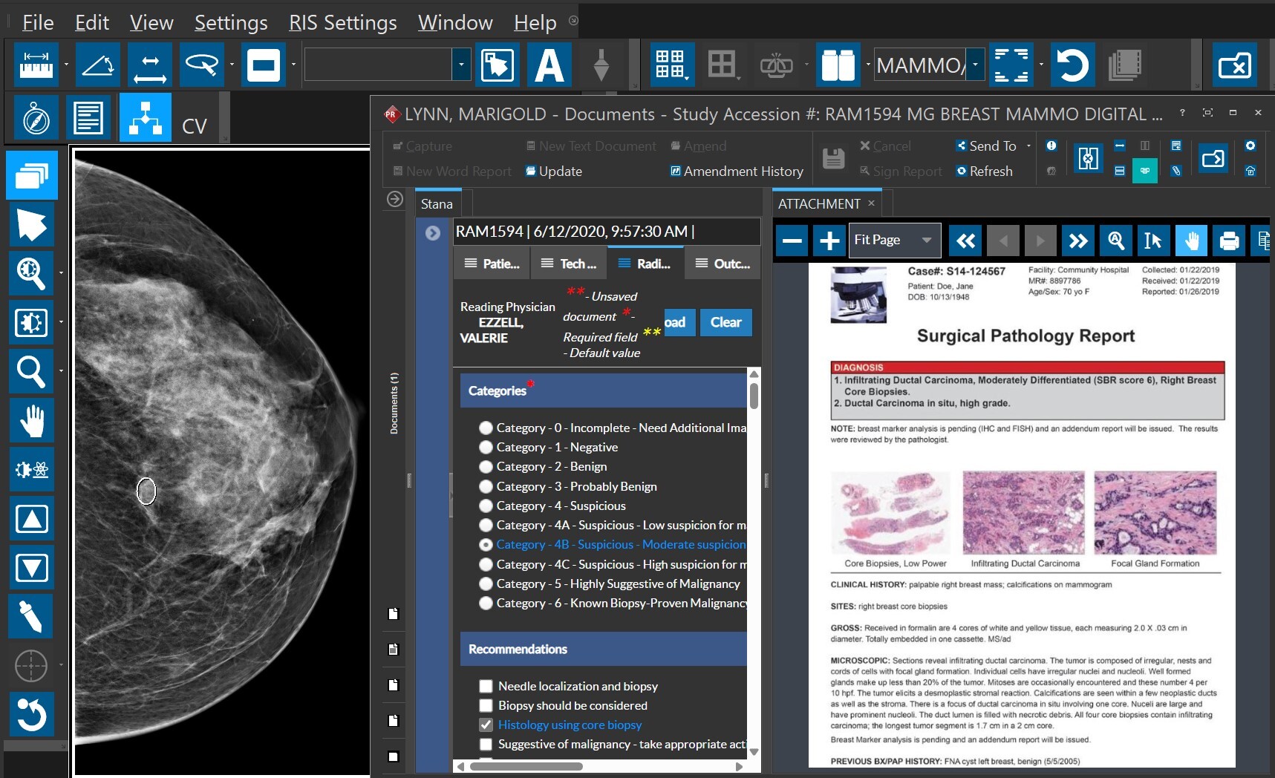Switch to the Patie... tab
Viewport: 1275px width, 778px height.
point(492,264)
